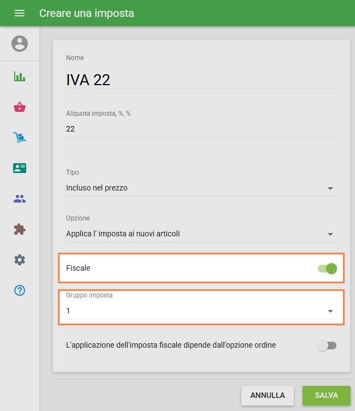This screenshot has height=411, width=355.
Task: Click the SALVA button
Action: (326, 395)
